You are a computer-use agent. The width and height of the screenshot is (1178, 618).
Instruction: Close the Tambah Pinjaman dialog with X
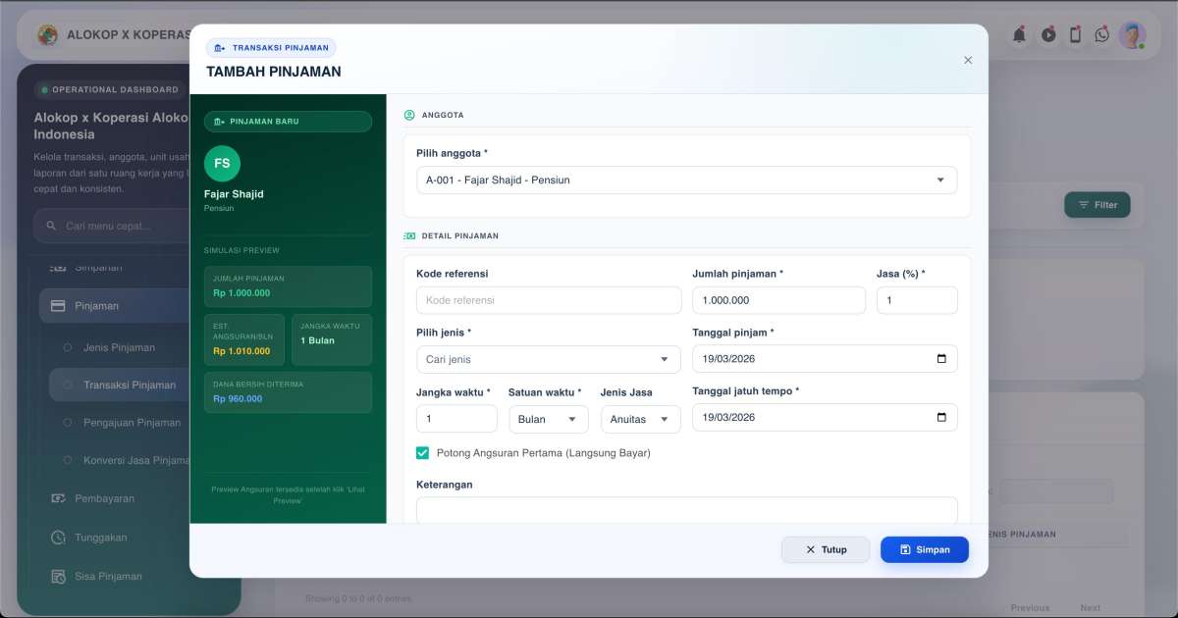click(968, 60)
